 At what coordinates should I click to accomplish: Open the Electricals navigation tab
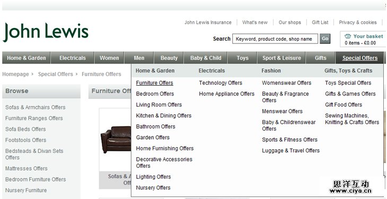pos(73,58)
